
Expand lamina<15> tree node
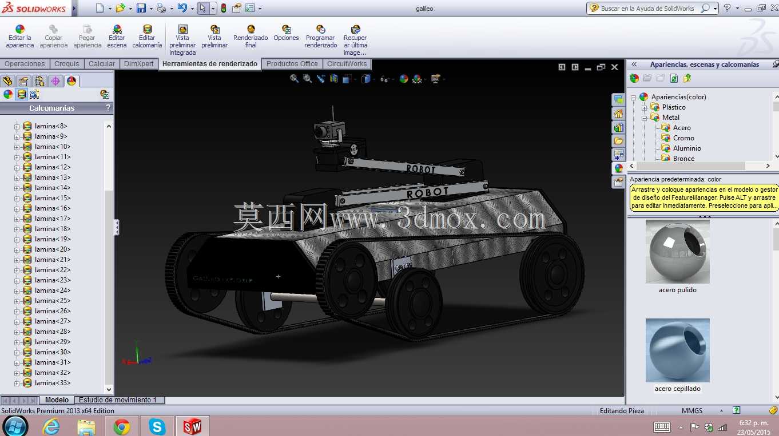click(x=17, y=198)
